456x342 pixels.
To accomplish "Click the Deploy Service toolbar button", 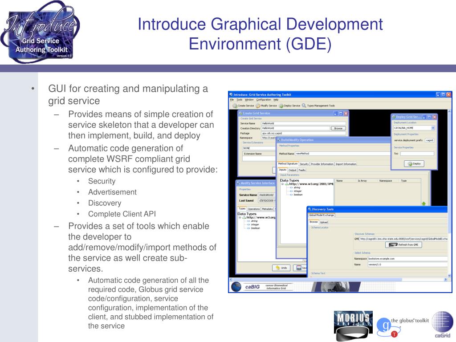I will click(x=289, y=106).
